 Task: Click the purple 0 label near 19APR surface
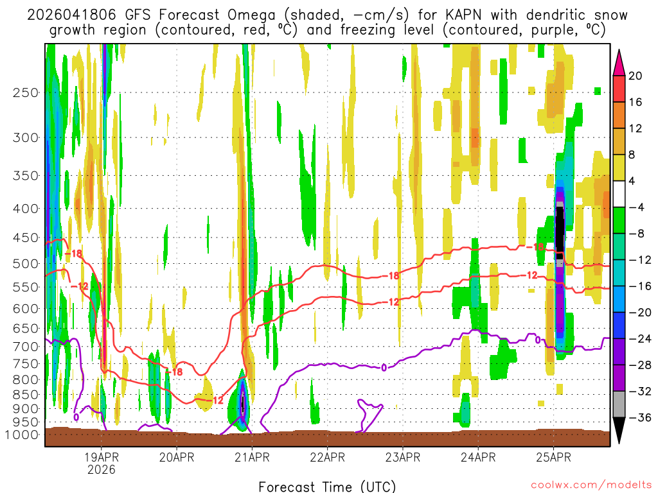pyautogui.click(x=76, y=417)
